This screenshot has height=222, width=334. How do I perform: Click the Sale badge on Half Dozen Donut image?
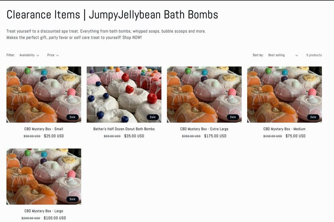(153, 117)
